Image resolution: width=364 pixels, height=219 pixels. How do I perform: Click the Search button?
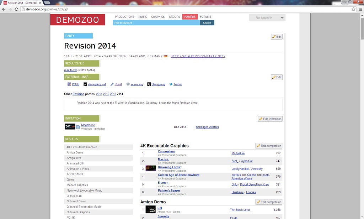click(x=207, y=23)
